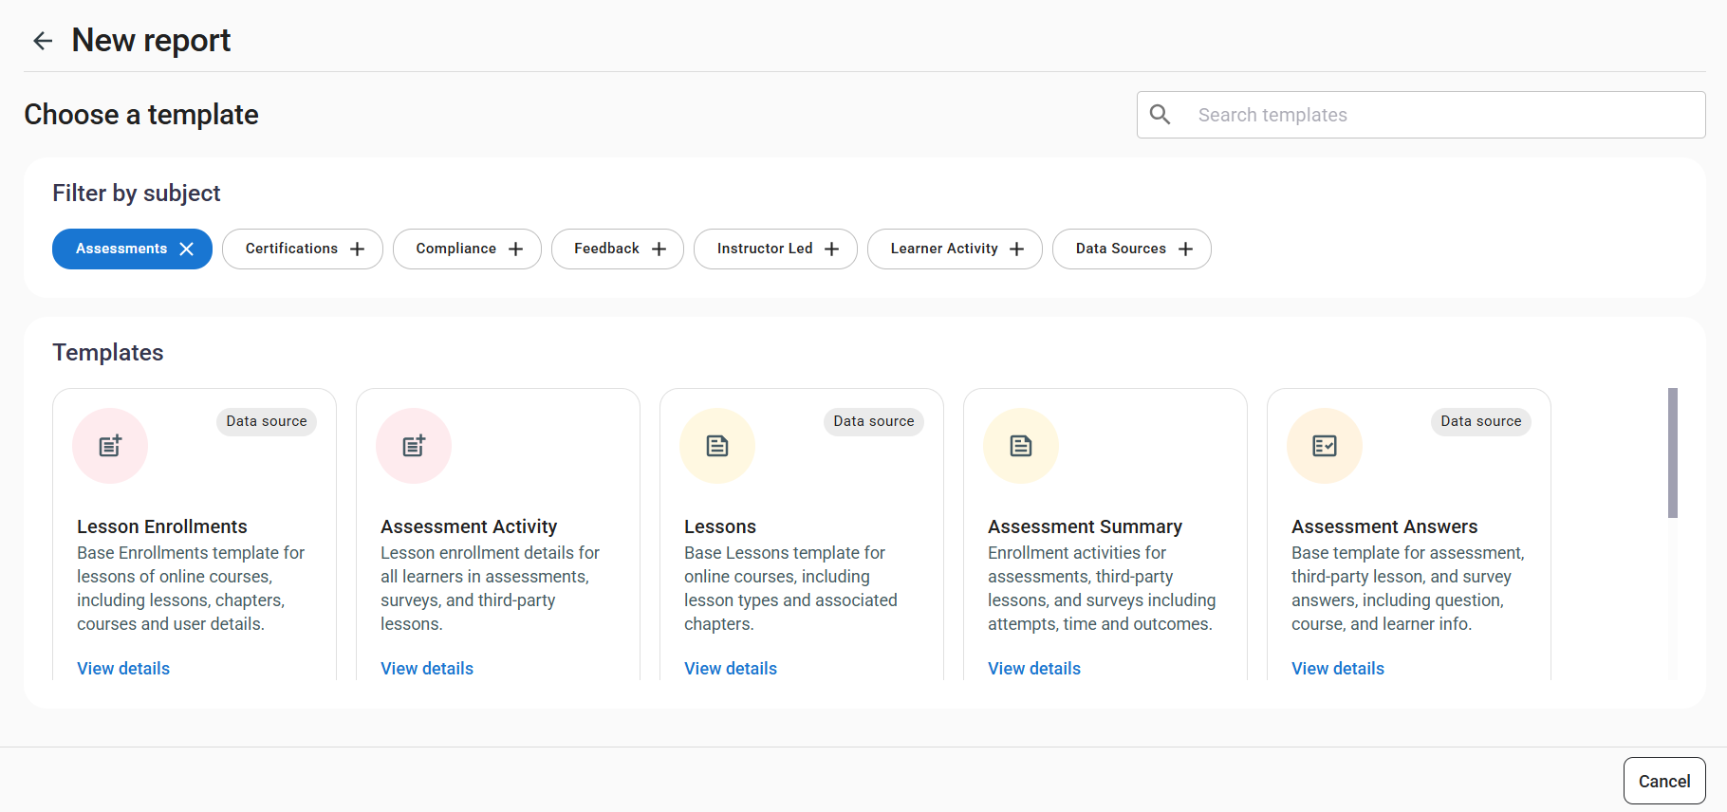
Task: Enable the Compliance subject filter
Action: point(467,249)
